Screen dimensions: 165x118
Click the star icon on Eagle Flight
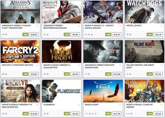[120, 105]
